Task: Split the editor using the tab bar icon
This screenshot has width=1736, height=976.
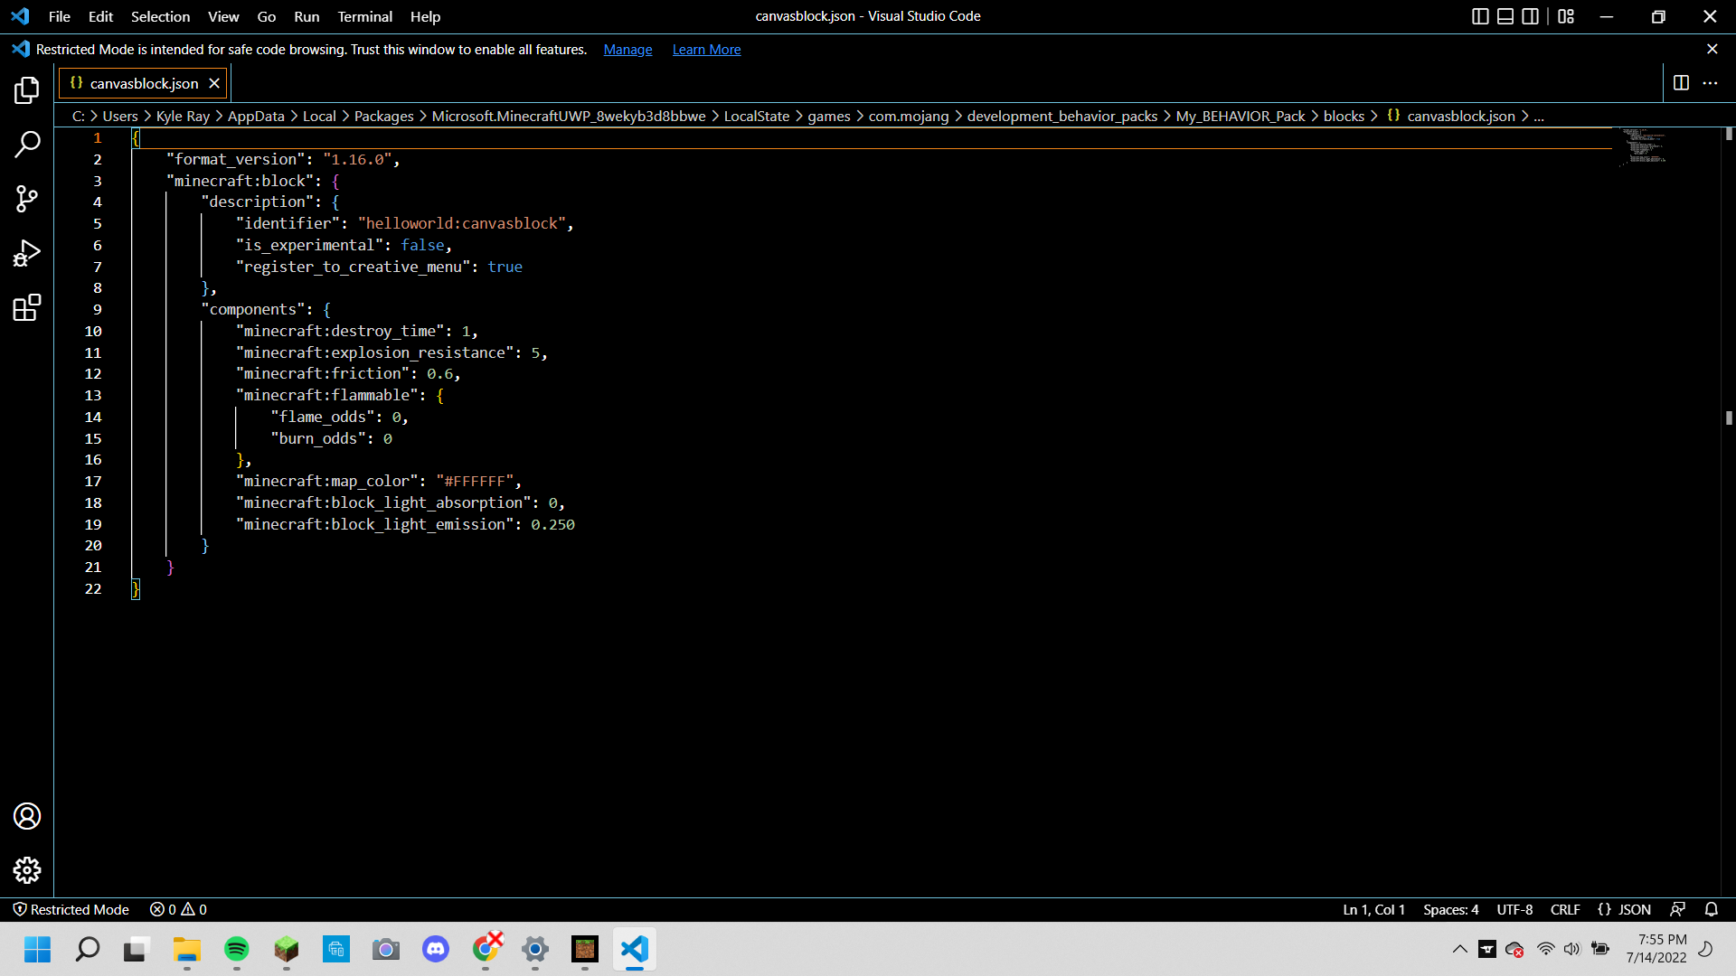Action: tap(1682, 82)
